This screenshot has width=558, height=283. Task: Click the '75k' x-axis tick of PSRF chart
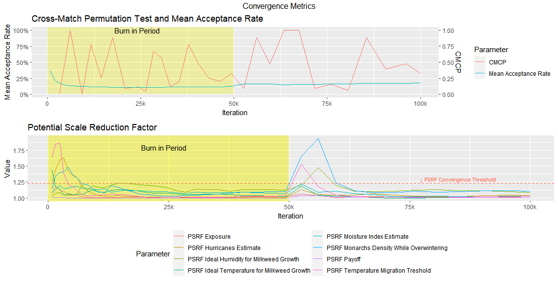(410, 207)
